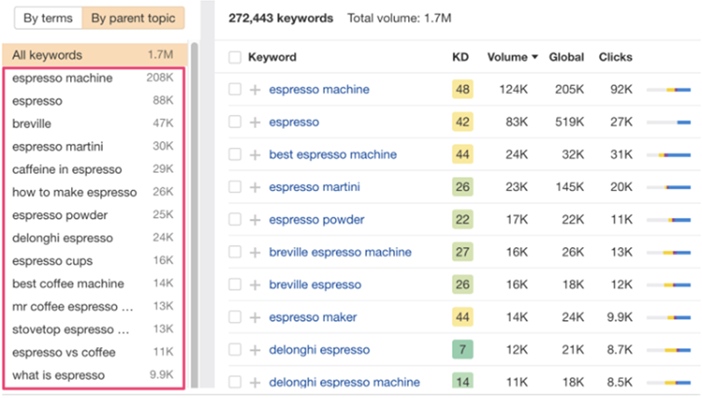Add espresso powder using its plus icon
Screen dimensions: 702x398
click(254, 220)
